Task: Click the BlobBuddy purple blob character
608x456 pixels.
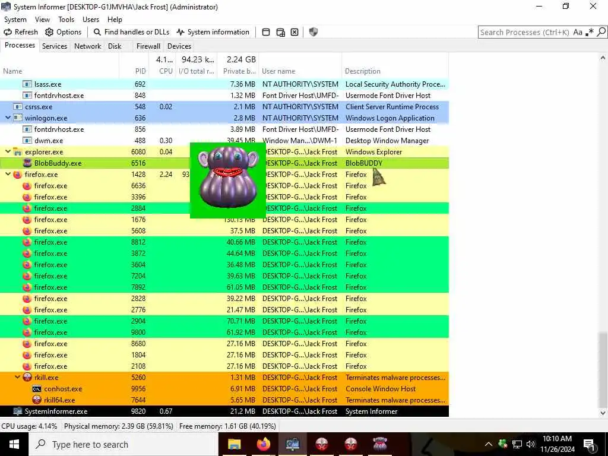Action: [229, 177]
